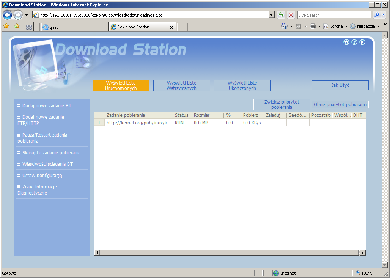Screen dimensions: 390x278
Task: Click the RSS feeds icon
Action: [298, 26]
